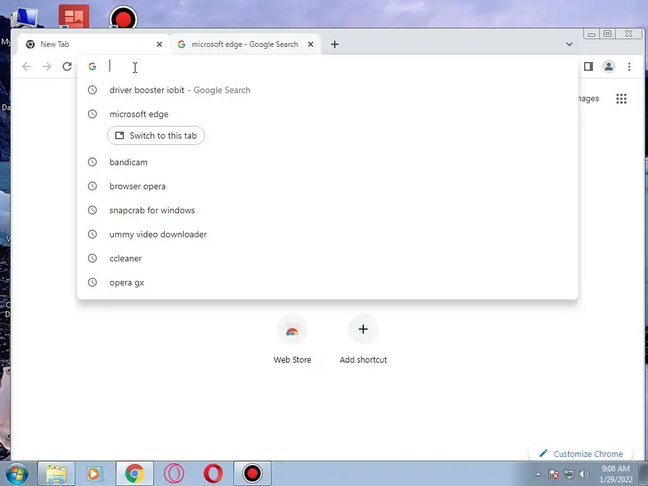This screenshot has height=486, width=648.
Task: Select suggestion opera gx
Action: (x=328, y=282)
